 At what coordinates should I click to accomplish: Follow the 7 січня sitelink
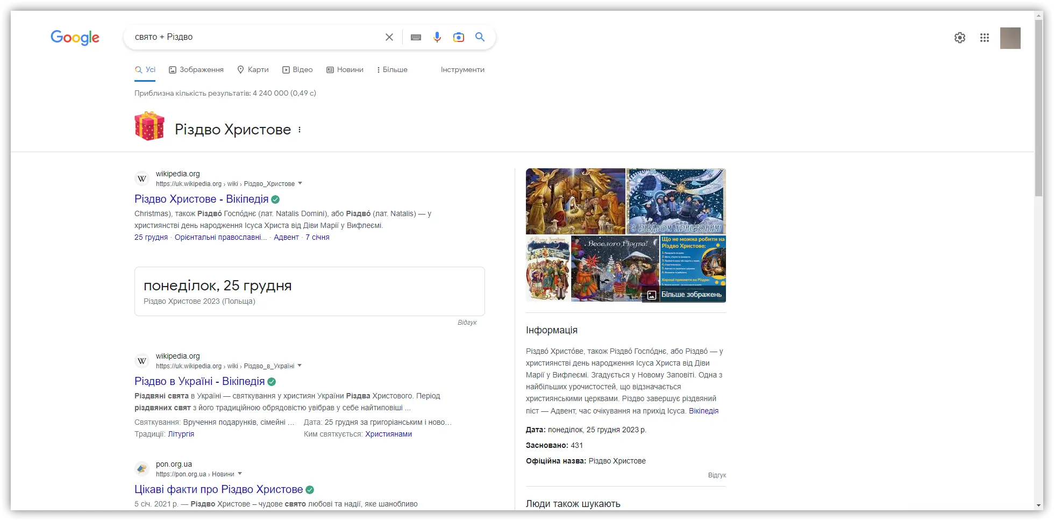click(317, 237)
